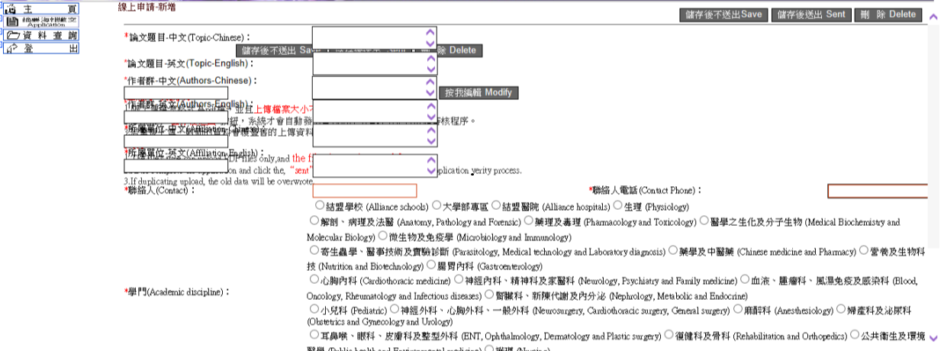Select Rehabilitation and Orthopedics radio

click(669, 334)
